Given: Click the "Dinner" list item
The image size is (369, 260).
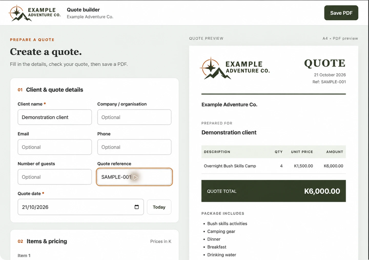Looking at the screenshot, I should [x=214, y=239].
